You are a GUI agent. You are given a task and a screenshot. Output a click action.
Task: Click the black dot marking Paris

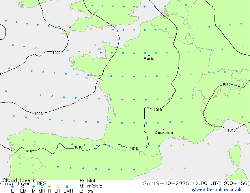click(x=149, y=55)
